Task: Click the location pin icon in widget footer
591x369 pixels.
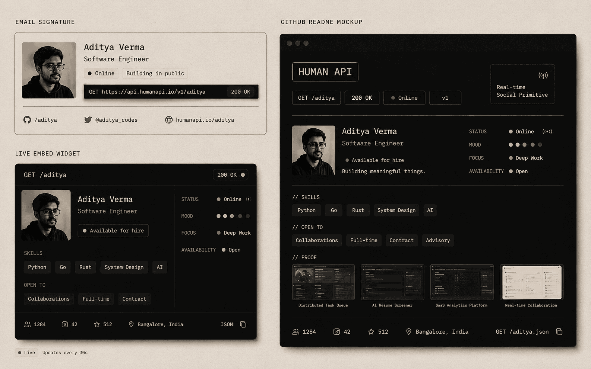Action: tap(131, 324)
